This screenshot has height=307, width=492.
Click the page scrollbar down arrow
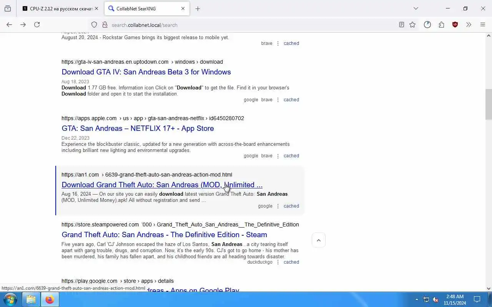489,289
